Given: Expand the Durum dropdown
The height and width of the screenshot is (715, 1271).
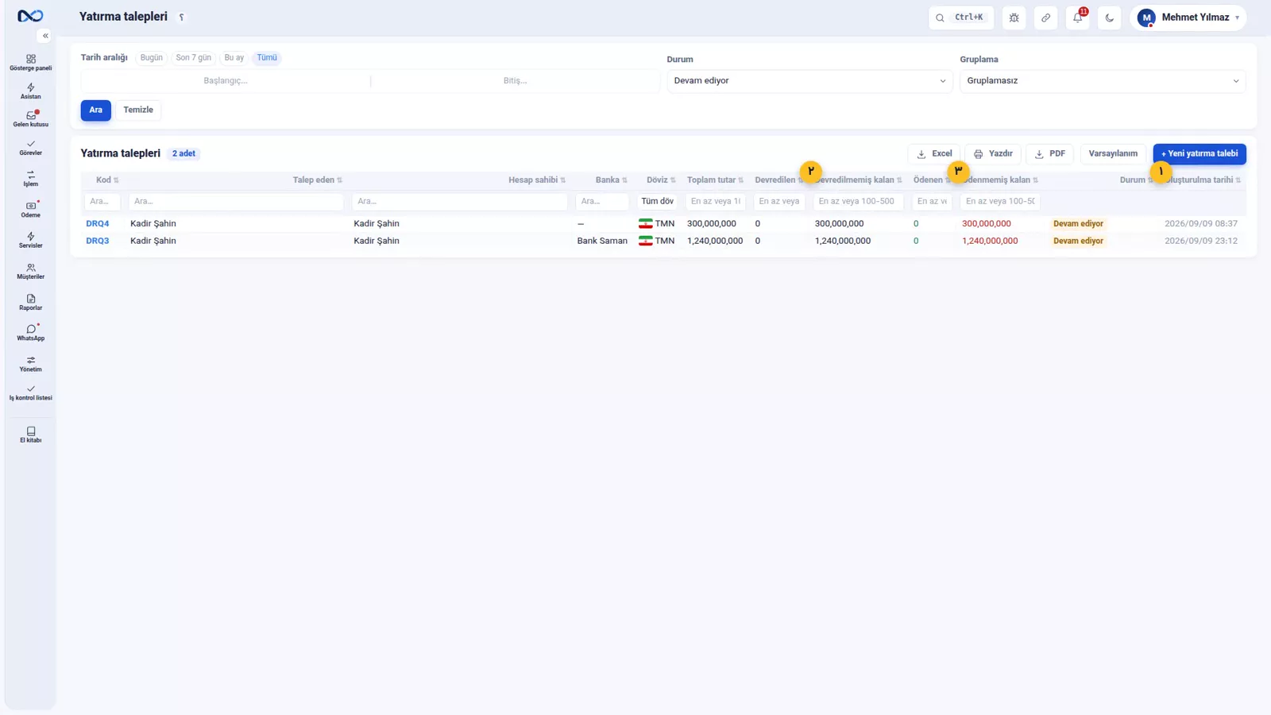Looking at the screenshot, I should click(809, 81).
